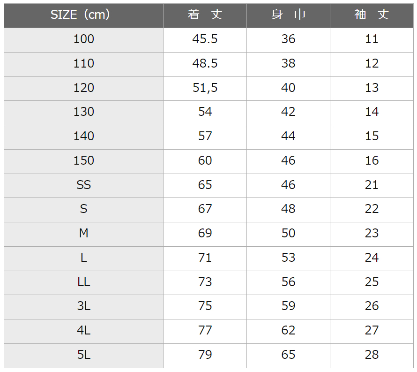Image resolution: width=417 pixels, height=372 pixels.
Task: Click the SIZE (cm) header cell
Action: pos(83,15)
